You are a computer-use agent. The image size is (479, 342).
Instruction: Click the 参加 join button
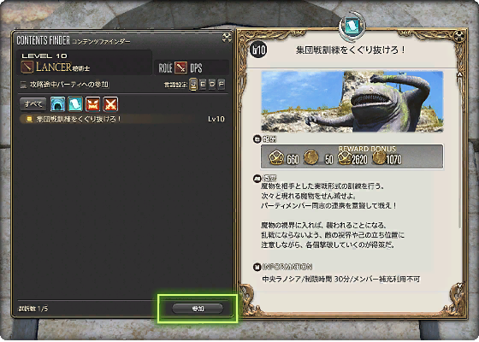[x=198, y=309]
